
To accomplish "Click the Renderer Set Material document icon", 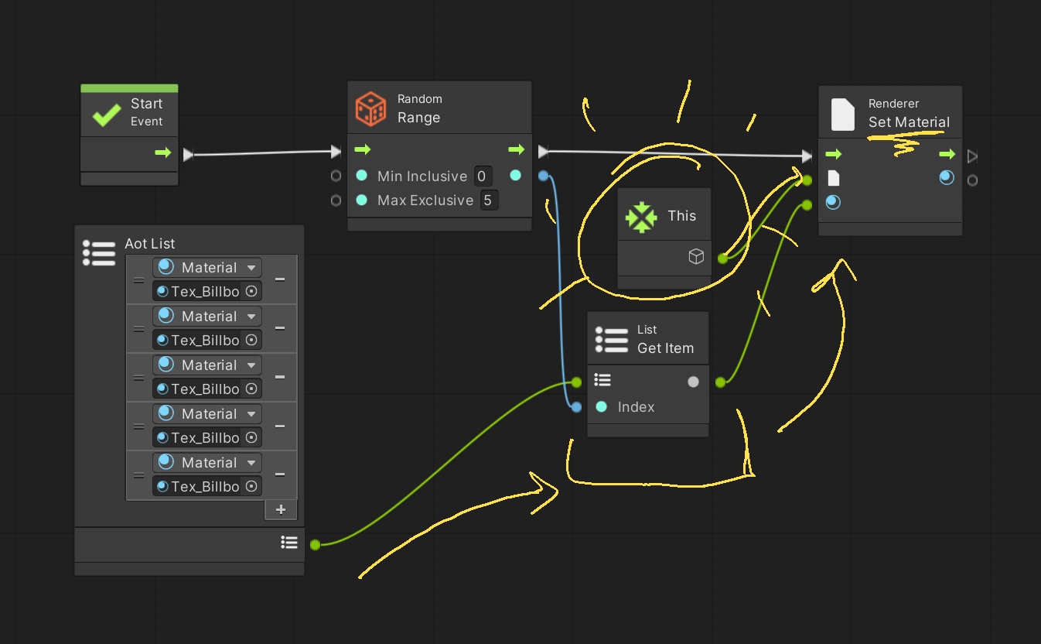I will tap(843, 114).
